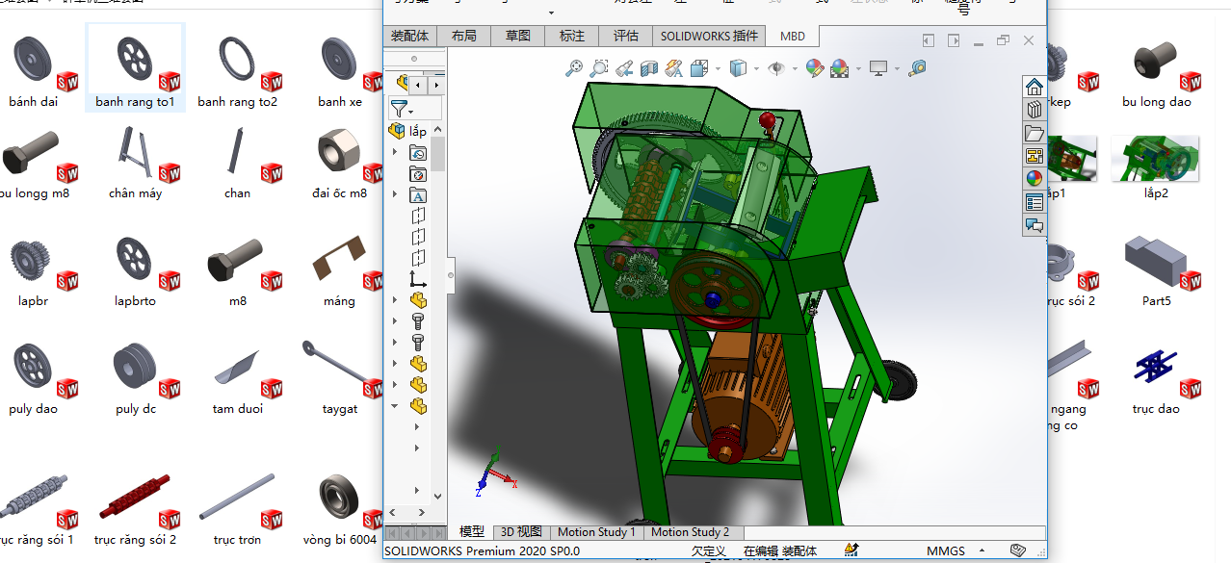Select the banh rang to2 file
Screen dimensions: 1231x563
(238, 72)
